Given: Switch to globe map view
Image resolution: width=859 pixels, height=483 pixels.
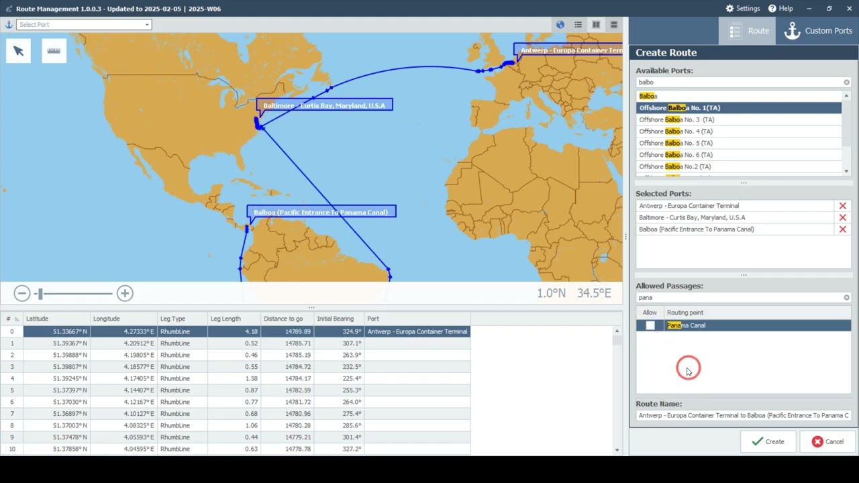Looking at the screenshot, I should 560,25.
